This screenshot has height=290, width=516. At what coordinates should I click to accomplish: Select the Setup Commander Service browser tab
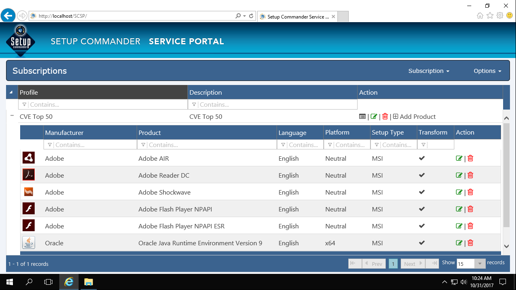pyautogui.click(x=297, y=17)
